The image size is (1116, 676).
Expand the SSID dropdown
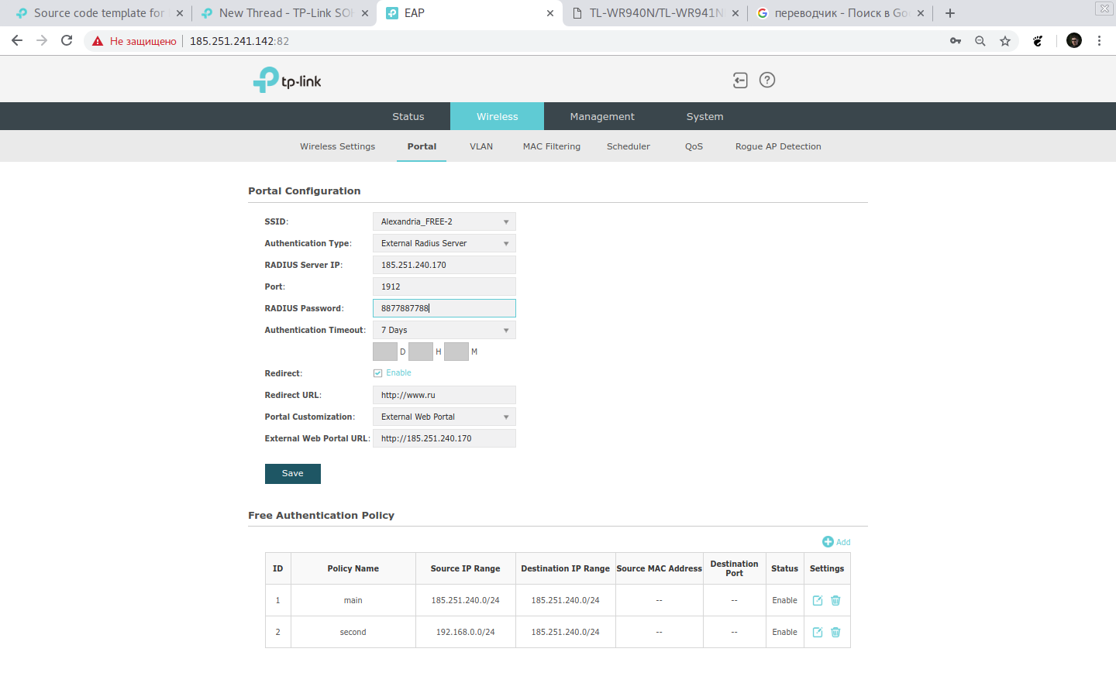pyautogui.click(x=443, y=221)
